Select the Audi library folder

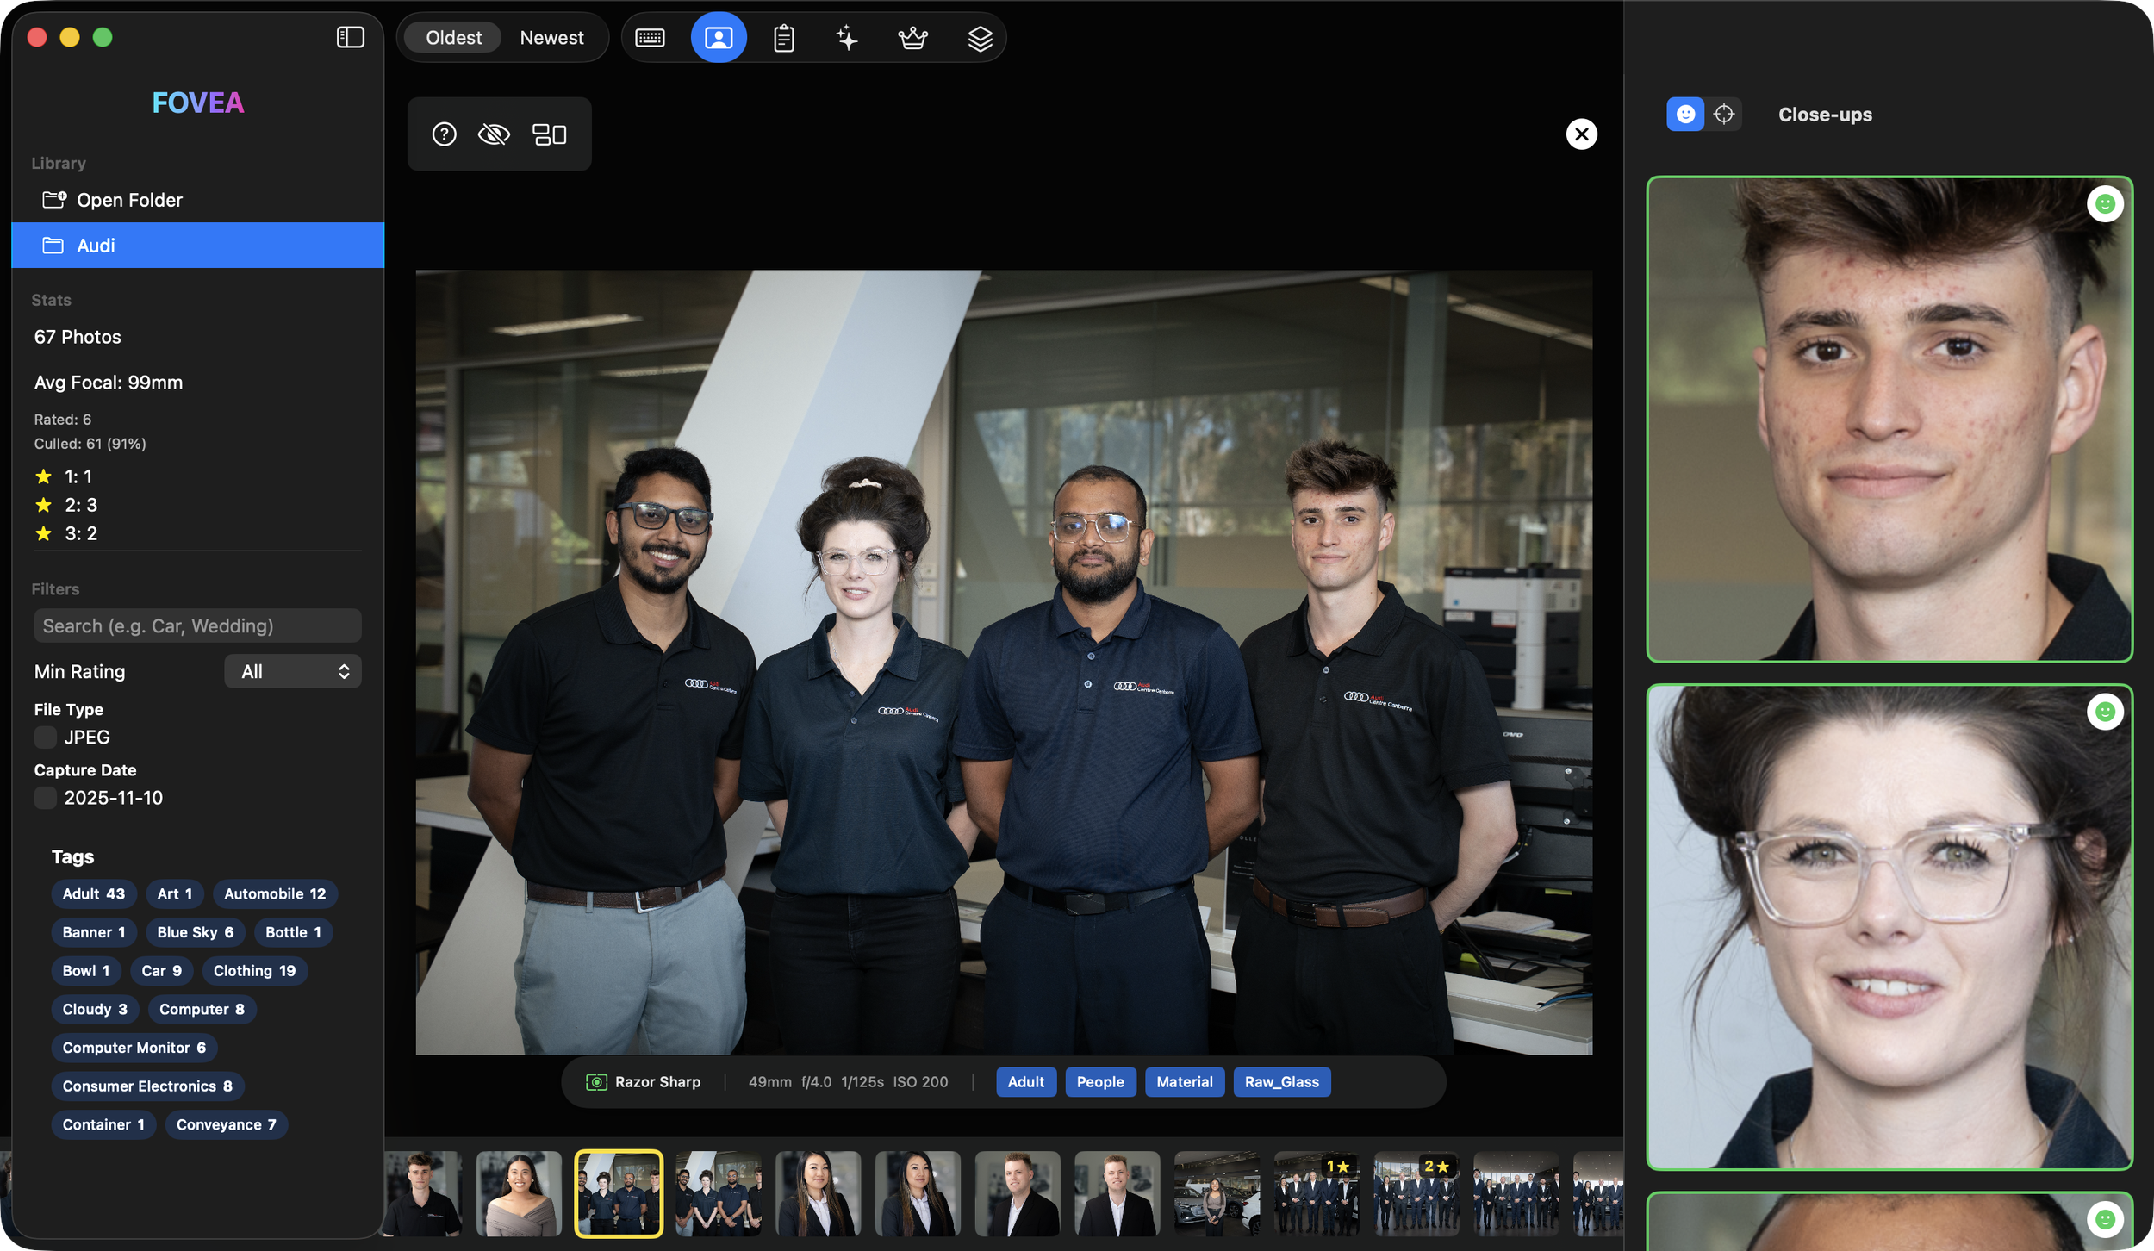pyautogui.click(x=96, y=245)
